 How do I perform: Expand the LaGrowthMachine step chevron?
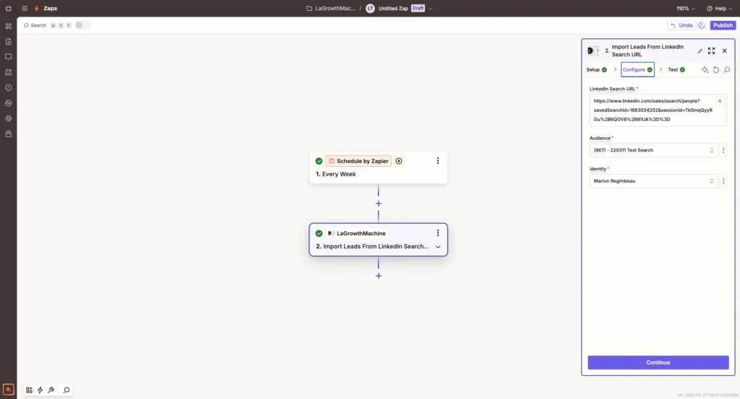pyautogui.click(x=437, y=247)
